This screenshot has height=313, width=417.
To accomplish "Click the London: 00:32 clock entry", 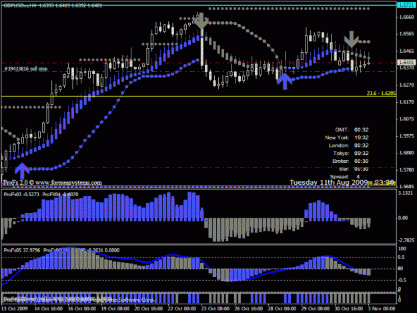I will pyautogui.click(x=349, y=145).
